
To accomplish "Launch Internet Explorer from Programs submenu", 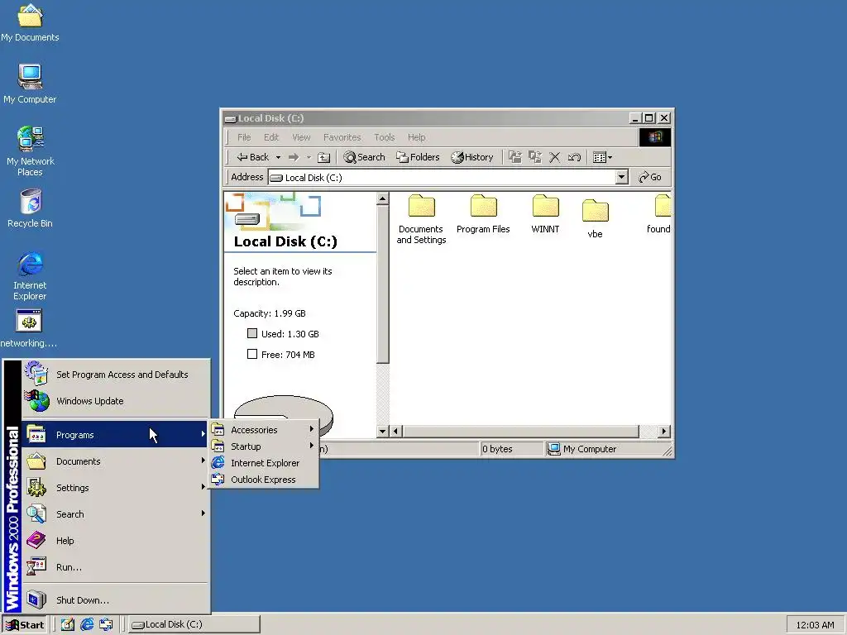I will pyautogui.click(x=264, y=463).
